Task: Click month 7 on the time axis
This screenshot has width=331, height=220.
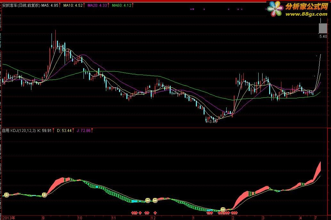Action: (316, 218)
